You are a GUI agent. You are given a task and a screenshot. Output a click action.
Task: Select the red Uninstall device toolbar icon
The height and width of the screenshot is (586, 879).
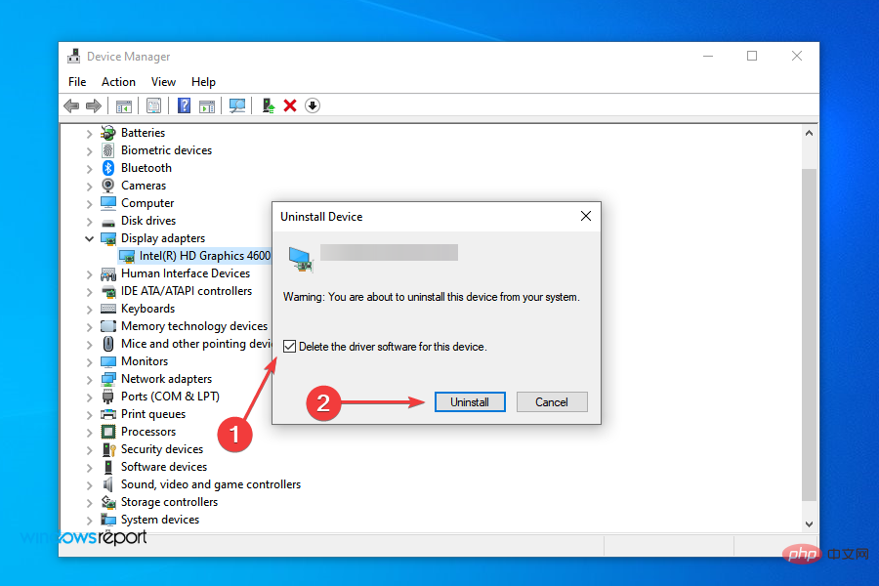(x=288, y=105)
